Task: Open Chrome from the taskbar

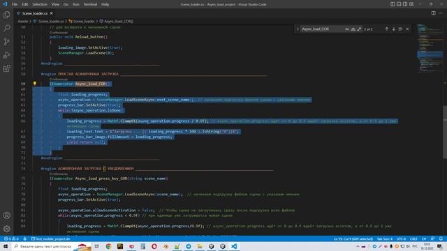Action: pyautogui.click(x=109, y=246)
